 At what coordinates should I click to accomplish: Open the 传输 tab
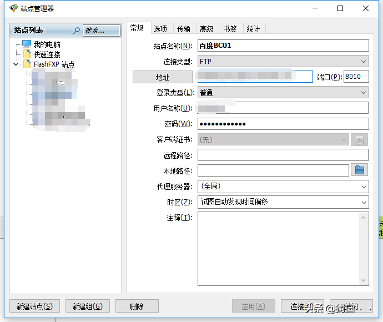coord(184,29)
